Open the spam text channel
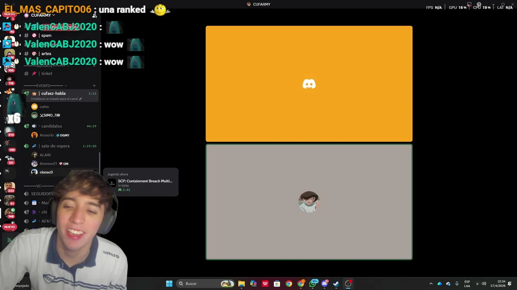The image size is (517, 290). 46,35
